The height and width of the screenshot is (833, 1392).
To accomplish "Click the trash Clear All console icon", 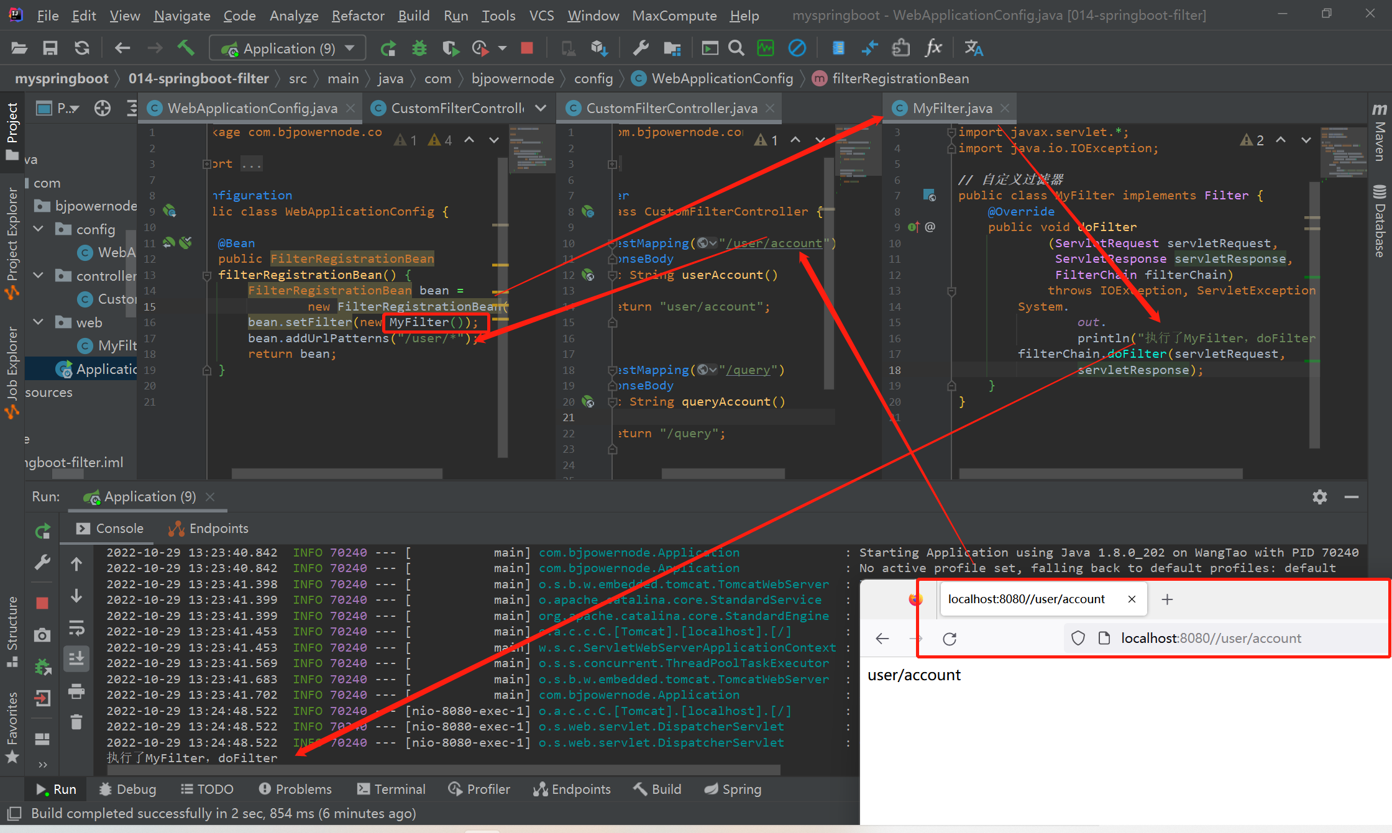I will pyautogui.click(x=76, y=722).
